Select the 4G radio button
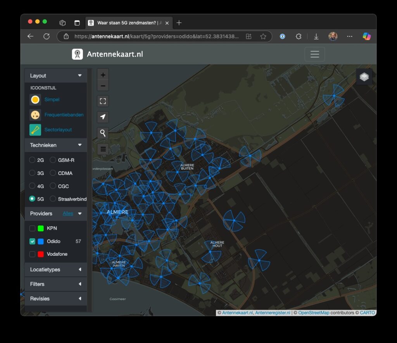This screenshot has width=397, height=343. click(32, 186)
